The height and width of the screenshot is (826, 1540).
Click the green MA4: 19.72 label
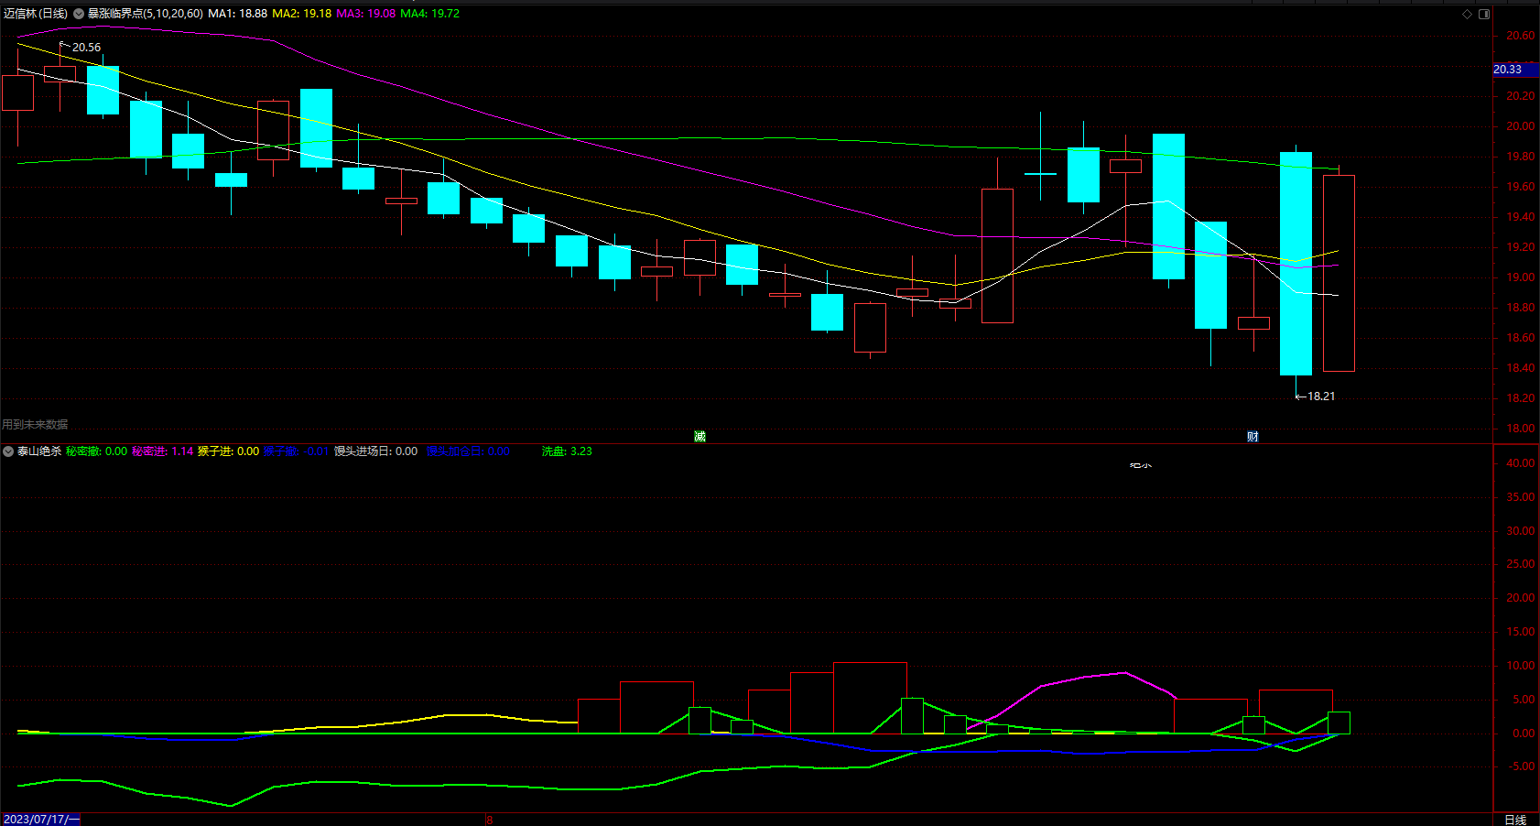tap(430, 14)
